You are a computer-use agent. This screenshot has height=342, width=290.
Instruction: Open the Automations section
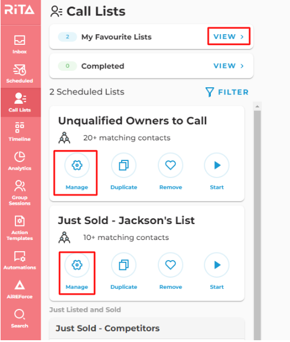19,260
